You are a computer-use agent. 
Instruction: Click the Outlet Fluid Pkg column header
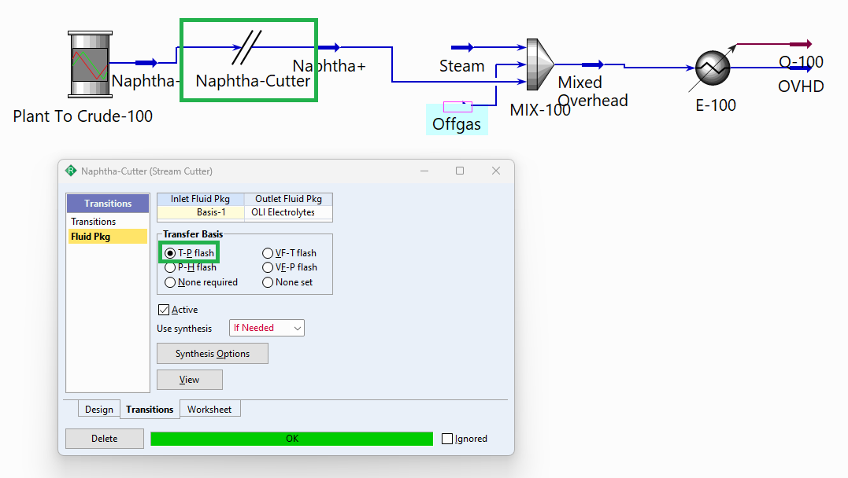(x=288, y=199)
